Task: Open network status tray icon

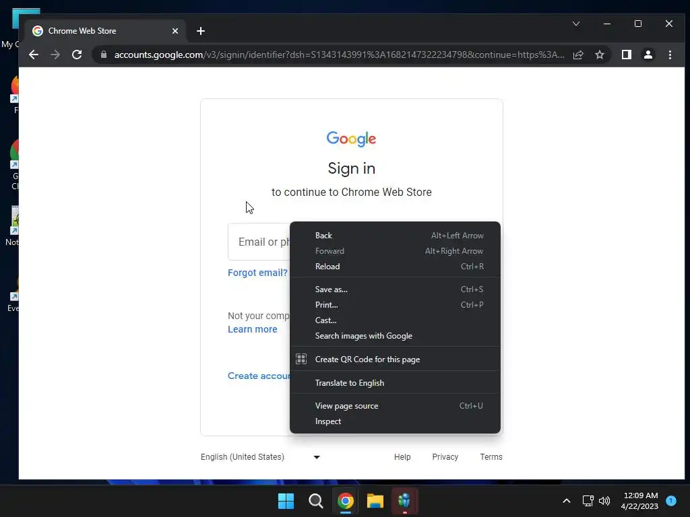Action: pyautogui.click(x=588, y=501)
